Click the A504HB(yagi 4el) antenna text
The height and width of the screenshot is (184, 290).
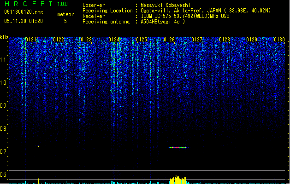(163, 22)
